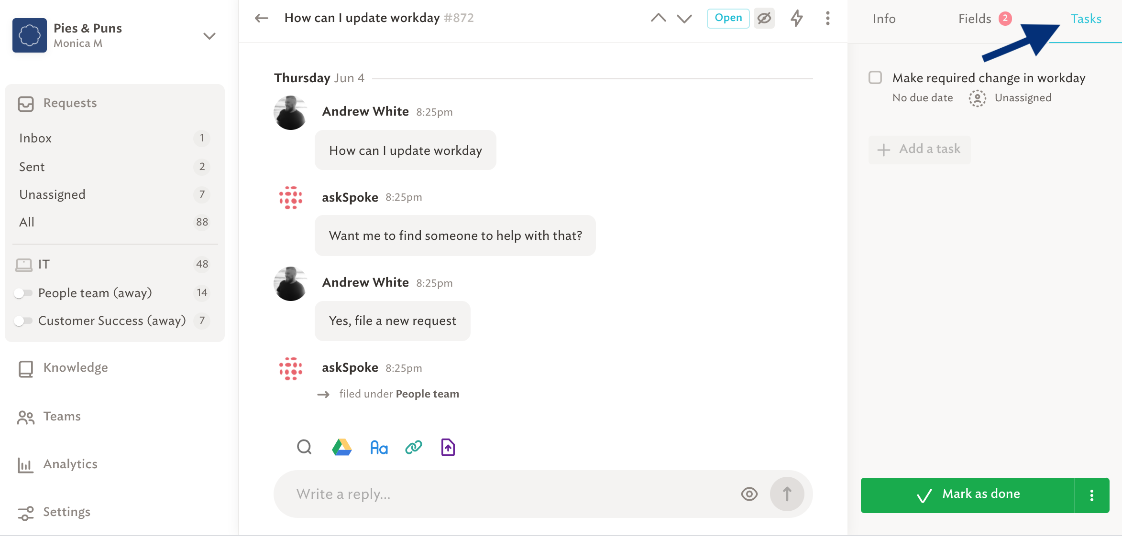Go back with the left arrow
The height and width of the screenshot is (537, 1122).
coord(262,18)
